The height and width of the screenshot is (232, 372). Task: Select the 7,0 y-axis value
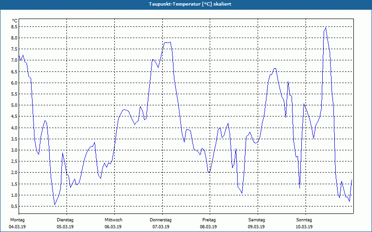pos(15,60)
